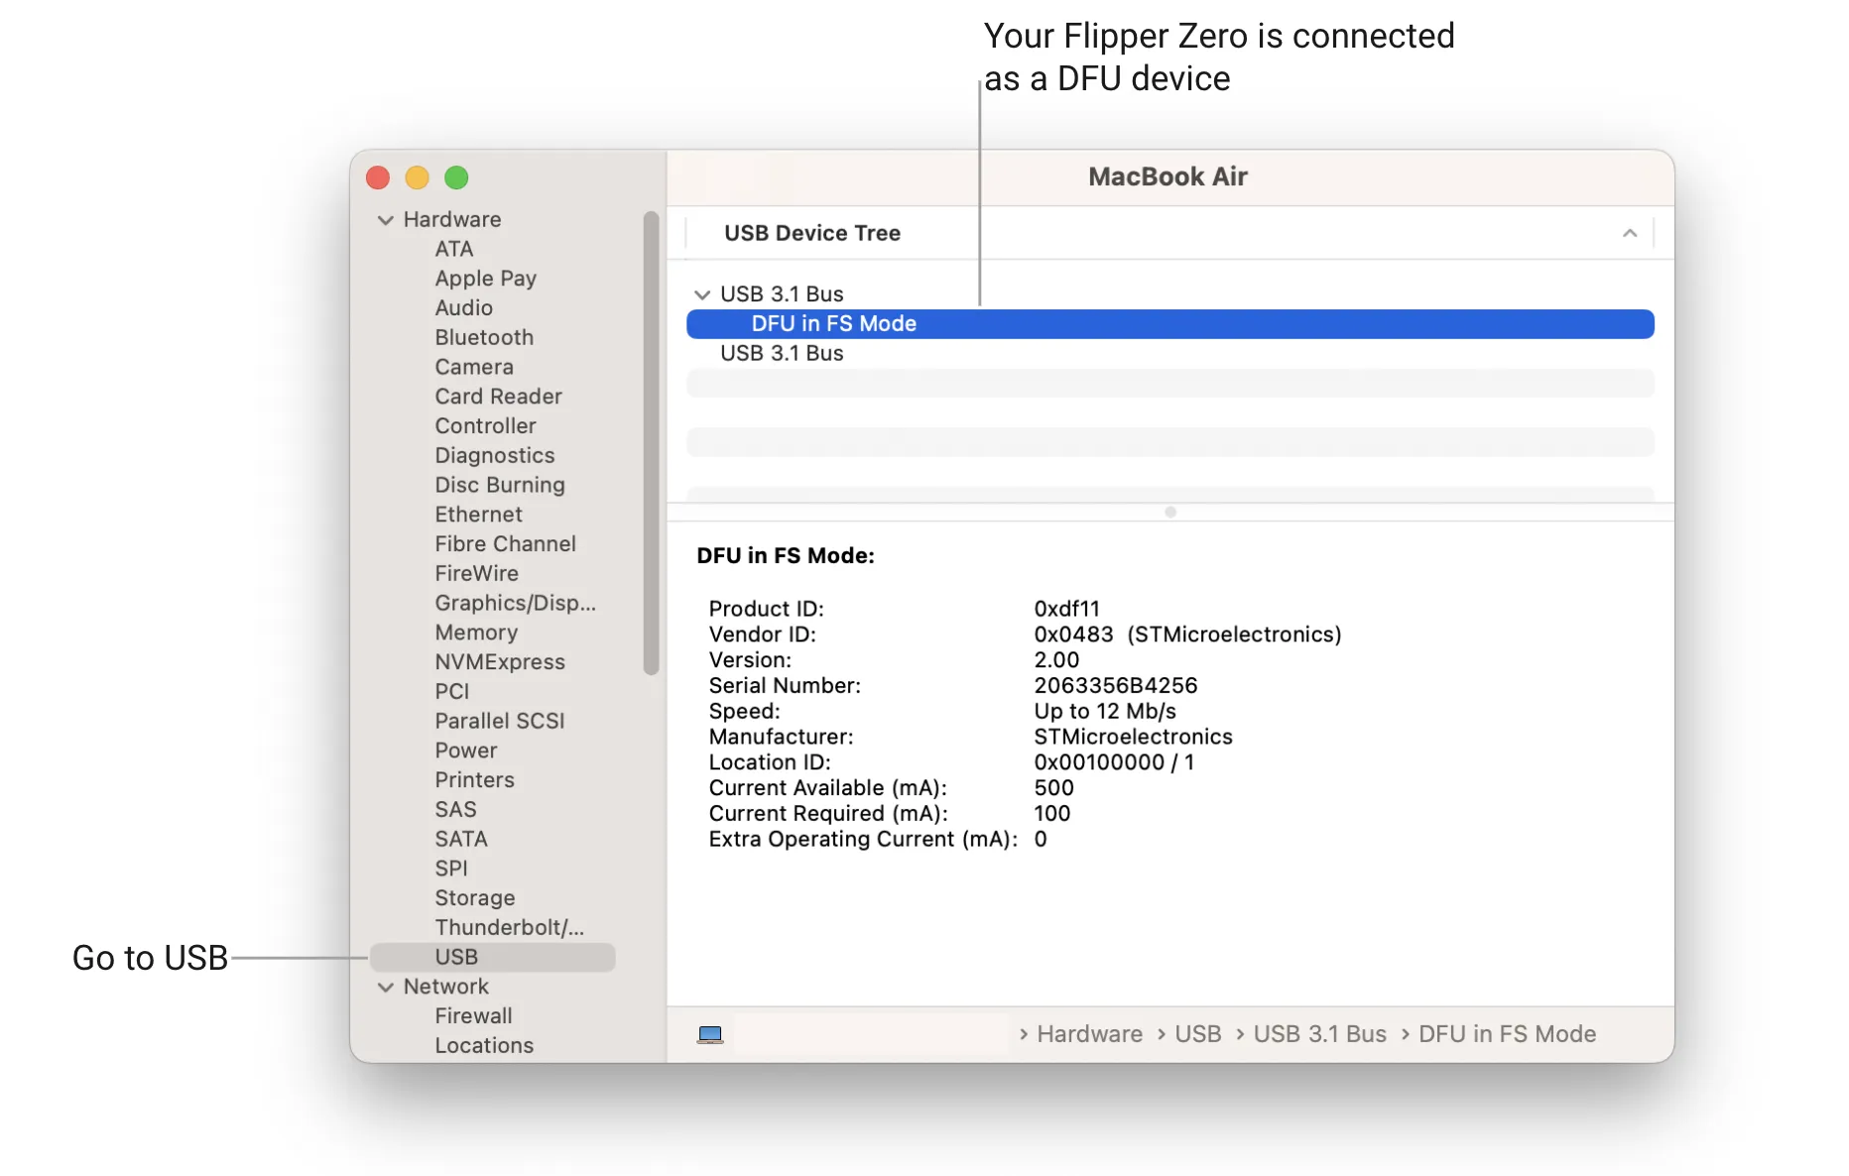Click the USB Device Tree column header
1849x1176 pixels.
click(x=1171, y=233)
